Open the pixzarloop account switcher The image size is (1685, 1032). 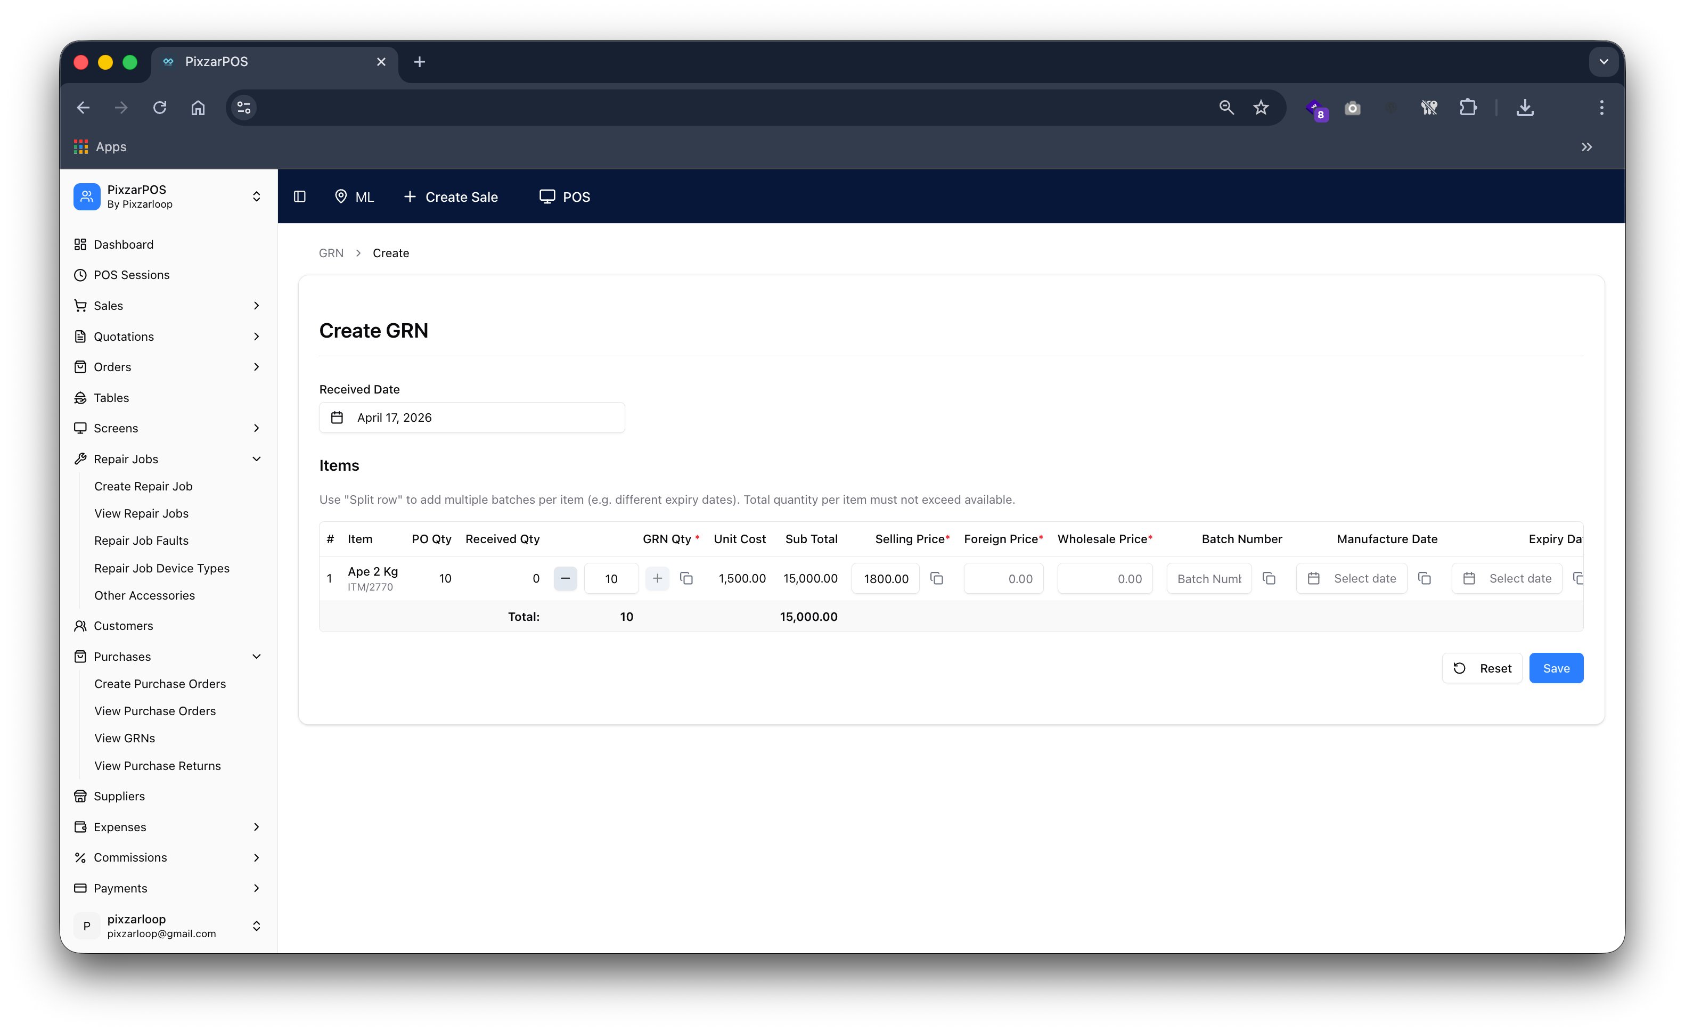pos(257,926)
